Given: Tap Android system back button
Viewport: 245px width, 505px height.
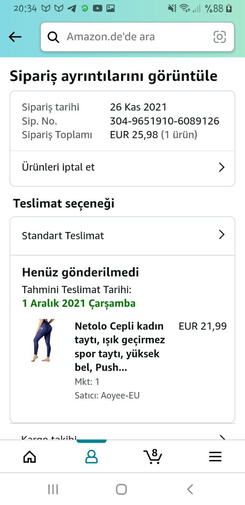Looking at the screenshot, I should pyautogui.click(x=190, y=490).
